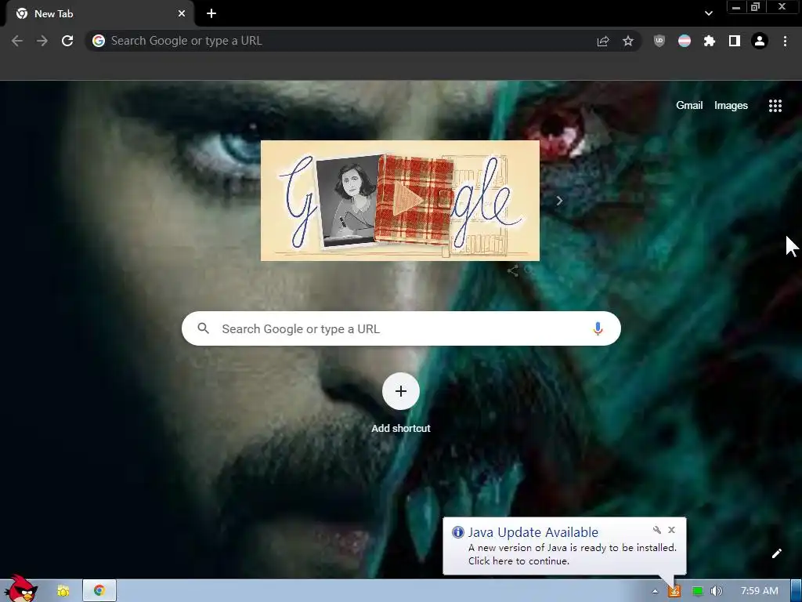
Task: Click the Java Update Available notification
Action: tap(564, 546)
